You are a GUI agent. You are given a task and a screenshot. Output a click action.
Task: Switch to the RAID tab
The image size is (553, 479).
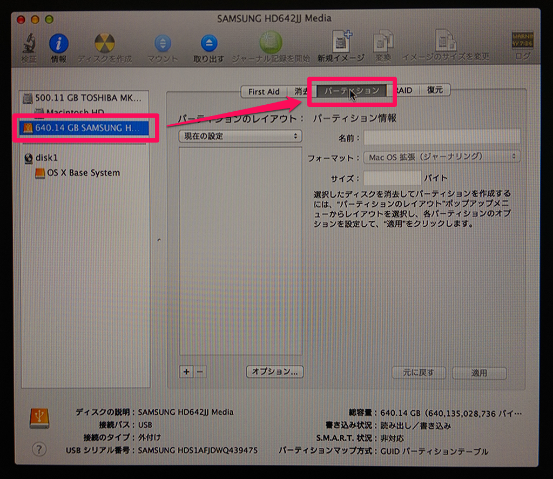[x=404, y=90]
